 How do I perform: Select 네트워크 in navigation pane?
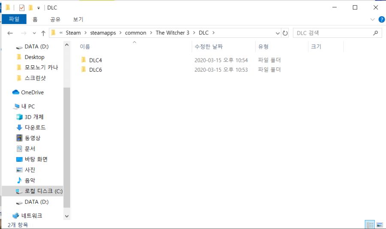click(x=31, y=216)
